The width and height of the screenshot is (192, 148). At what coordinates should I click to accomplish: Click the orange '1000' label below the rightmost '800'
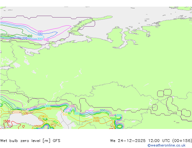[x=96, y=121]
